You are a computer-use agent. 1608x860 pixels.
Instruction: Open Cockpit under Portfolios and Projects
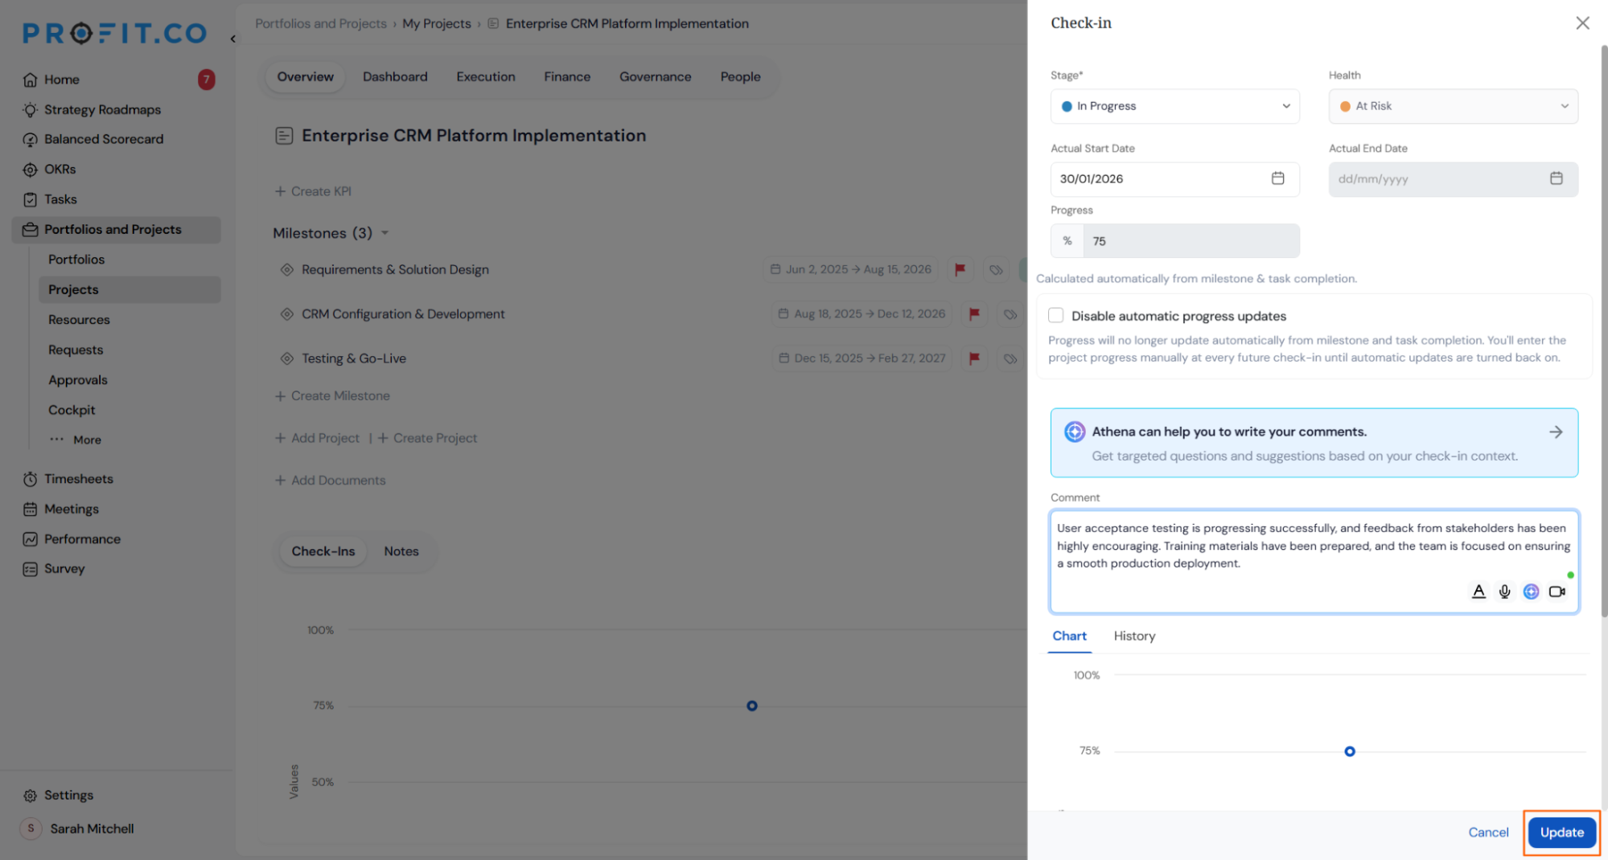[x=72, y=410]
